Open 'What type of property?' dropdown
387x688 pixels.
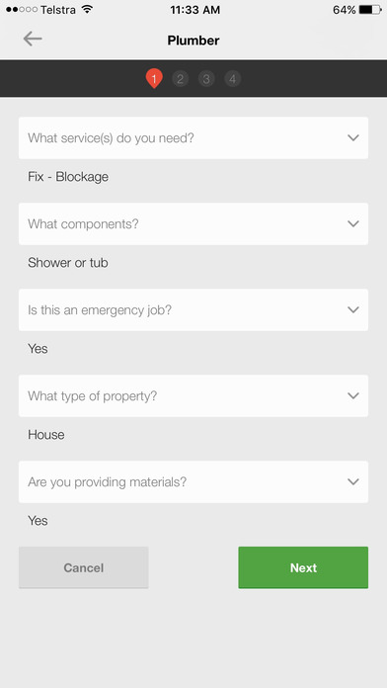pos(193,395)
